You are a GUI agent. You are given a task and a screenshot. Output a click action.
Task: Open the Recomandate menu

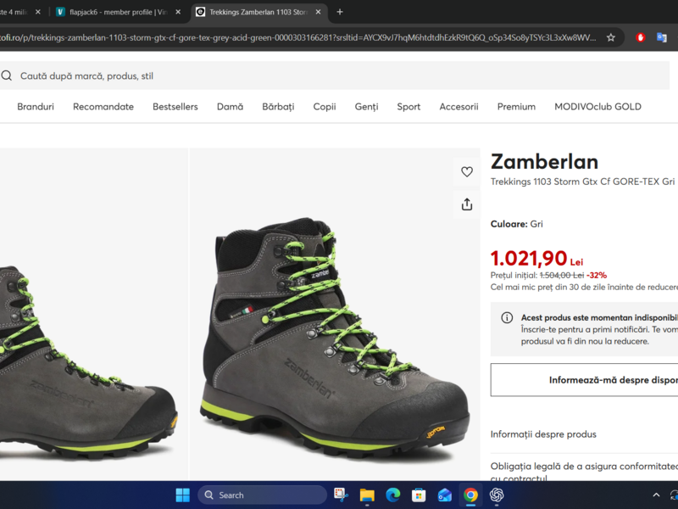click(103, 107)
